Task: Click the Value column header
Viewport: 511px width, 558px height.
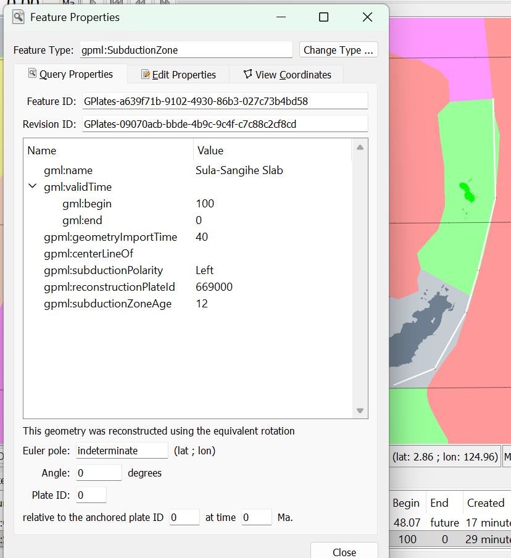Action: (210, 151)
